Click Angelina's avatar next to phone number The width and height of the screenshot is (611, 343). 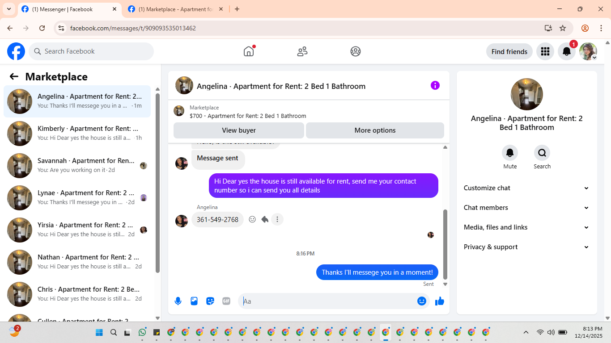182,221
